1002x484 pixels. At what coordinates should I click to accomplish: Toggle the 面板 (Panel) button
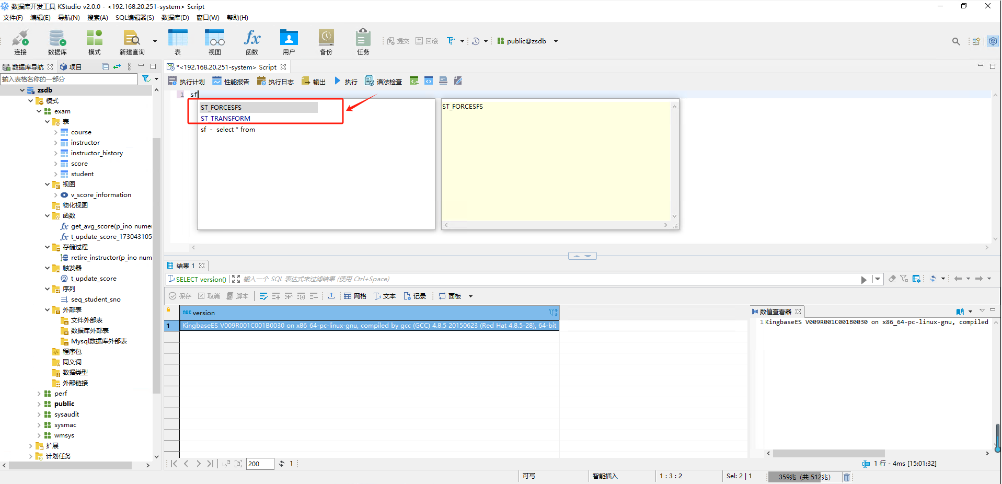tap(450, 296)
